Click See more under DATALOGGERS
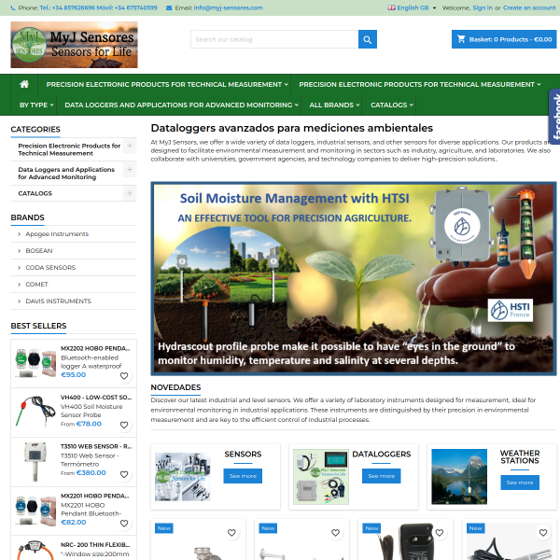Image resolution: width=560 pixels, height=560 pixels. pos(382,476)
